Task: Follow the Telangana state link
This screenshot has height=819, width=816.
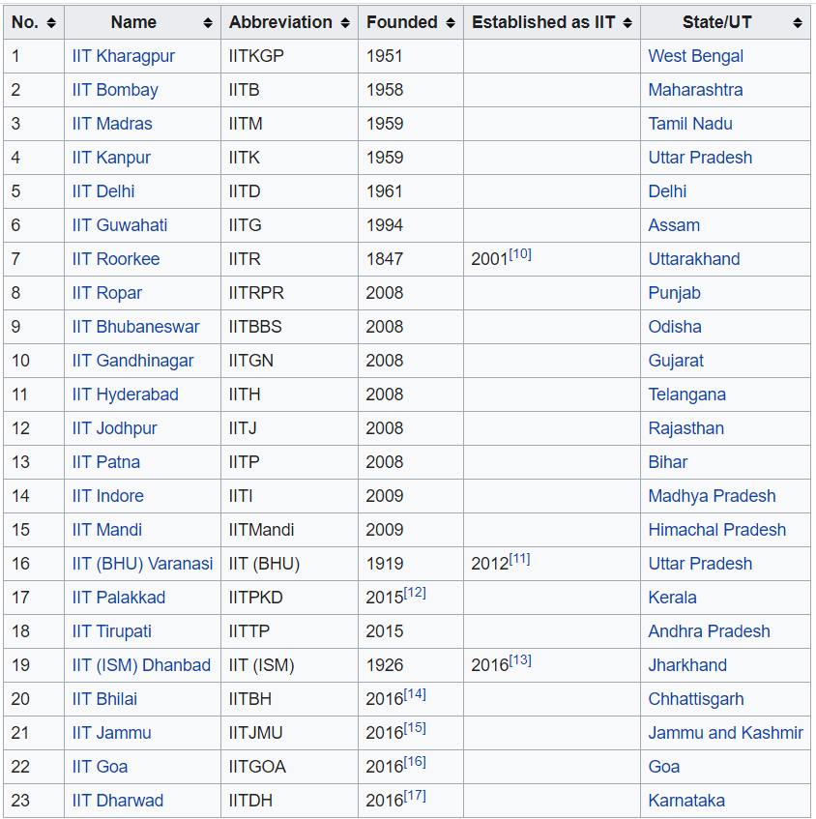Action: [x=687, y=395]
